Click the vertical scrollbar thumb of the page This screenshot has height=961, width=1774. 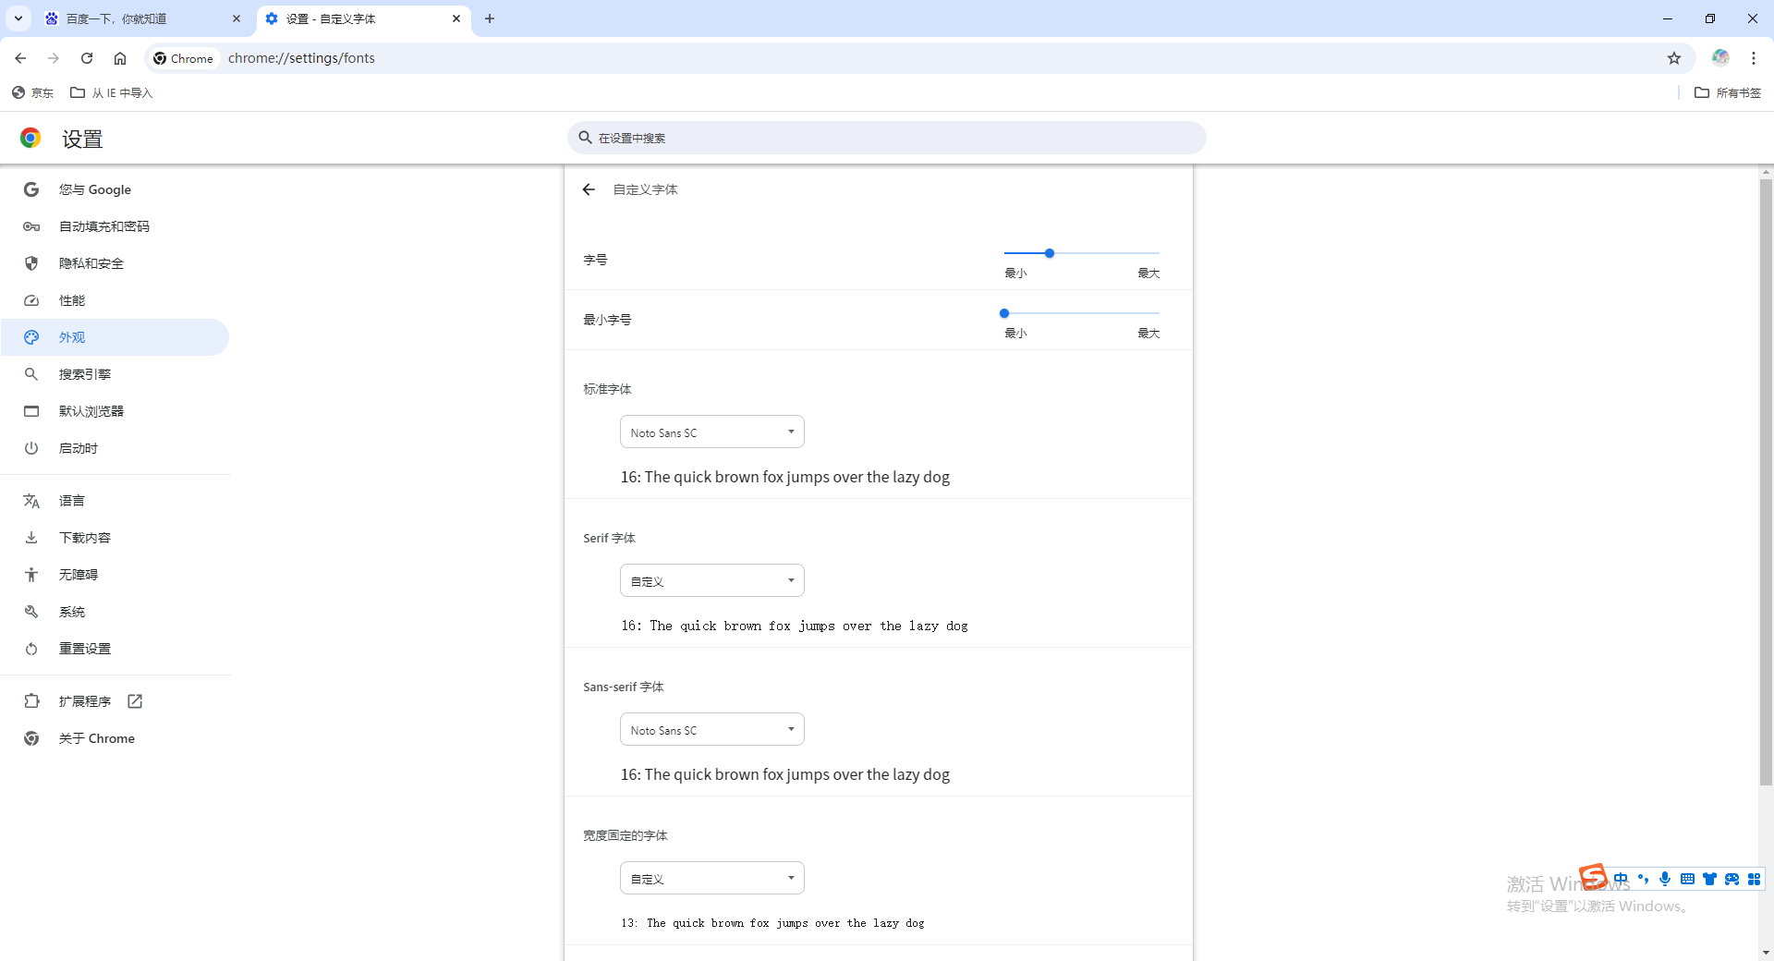(1766, 480)
